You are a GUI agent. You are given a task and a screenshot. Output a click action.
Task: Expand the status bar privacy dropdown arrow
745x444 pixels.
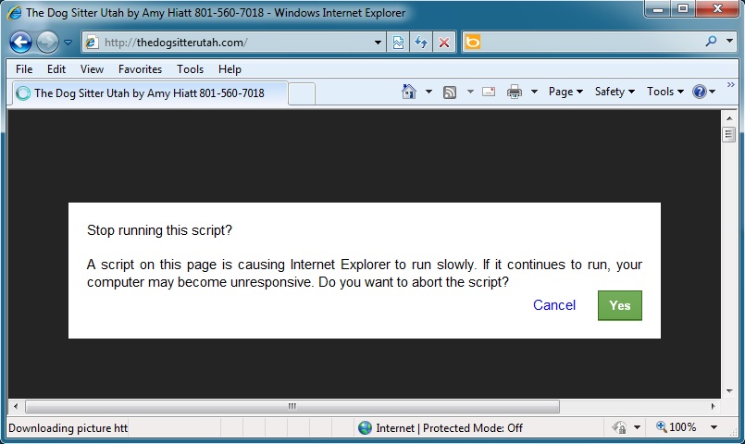pyautogui.click(x=637, y=427)
